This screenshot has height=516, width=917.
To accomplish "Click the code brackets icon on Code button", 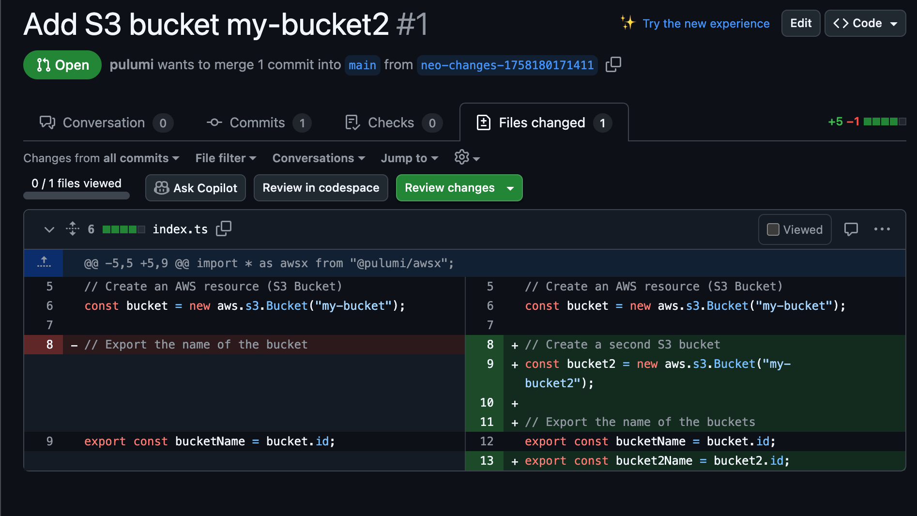I will point(841,23).
